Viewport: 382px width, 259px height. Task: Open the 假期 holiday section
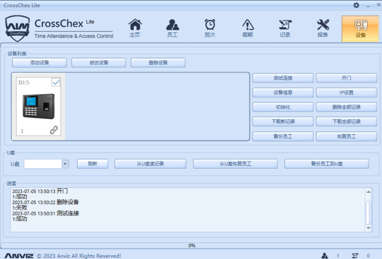(247, 28)
